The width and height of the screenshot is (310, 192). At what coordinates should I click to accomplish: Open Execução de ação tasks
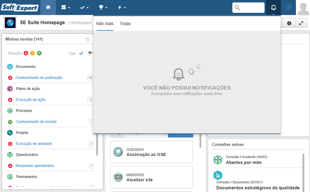[31, 100]
